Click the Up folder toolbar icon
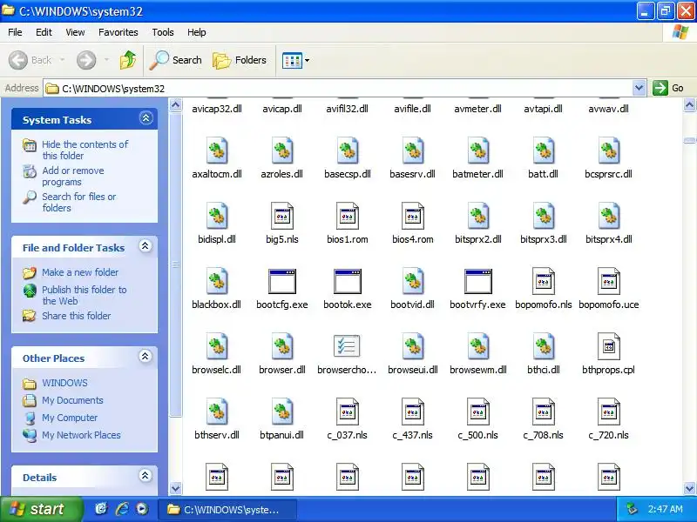 128,60
